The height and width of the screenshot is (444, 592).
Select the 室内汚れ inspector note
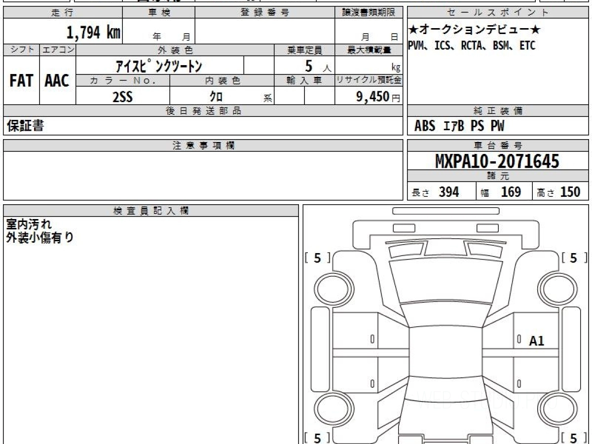tap(29, 224)
